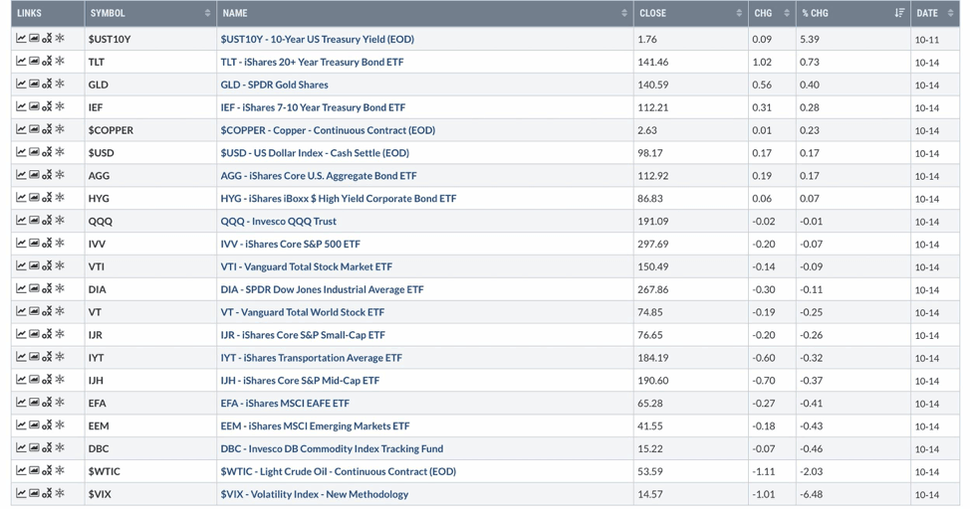Open GalleryView icon for IJR row
The image size is (970, 509).
[34, 334]
